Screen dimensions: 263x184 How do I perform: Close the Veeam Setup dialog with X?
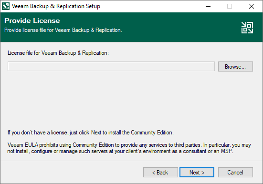click(251, 6)
